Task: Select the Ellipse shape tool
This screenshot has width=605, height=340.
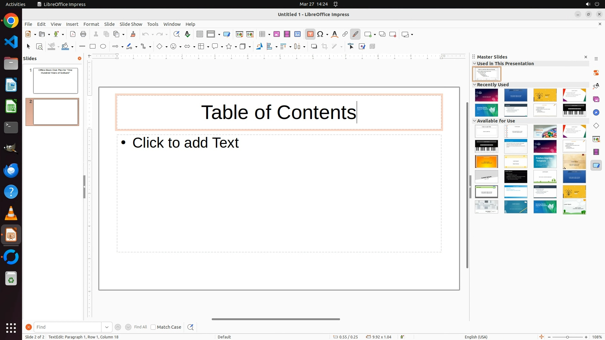Action: tap(103, 47)
